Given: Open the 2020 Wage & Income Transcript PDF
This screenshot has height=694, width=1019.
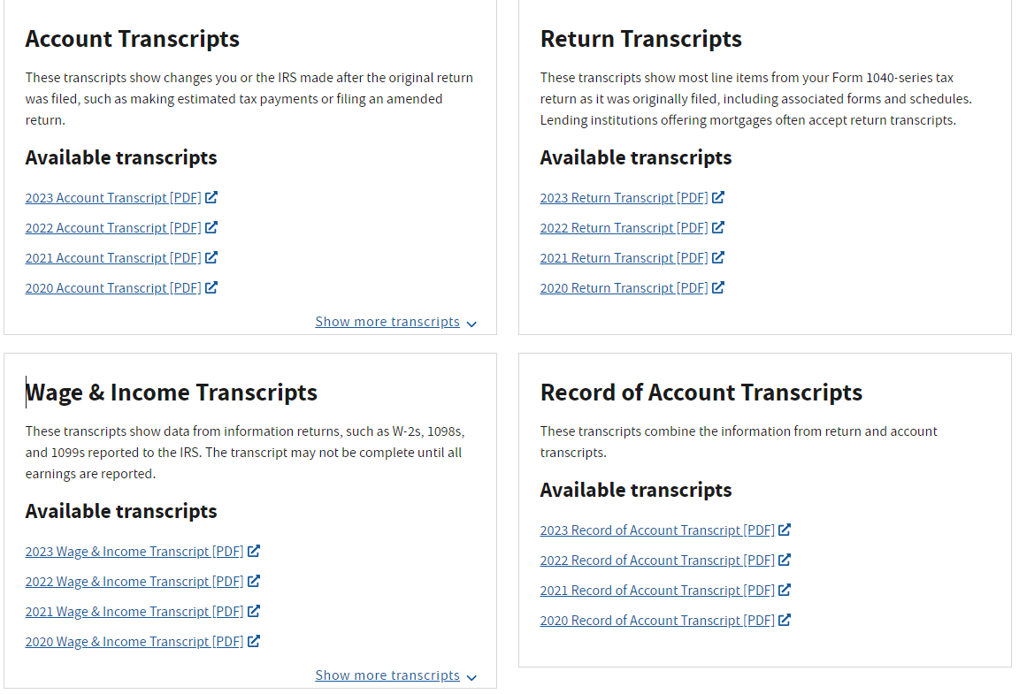Looking at the screenshot, I should [x=134, y=642].
